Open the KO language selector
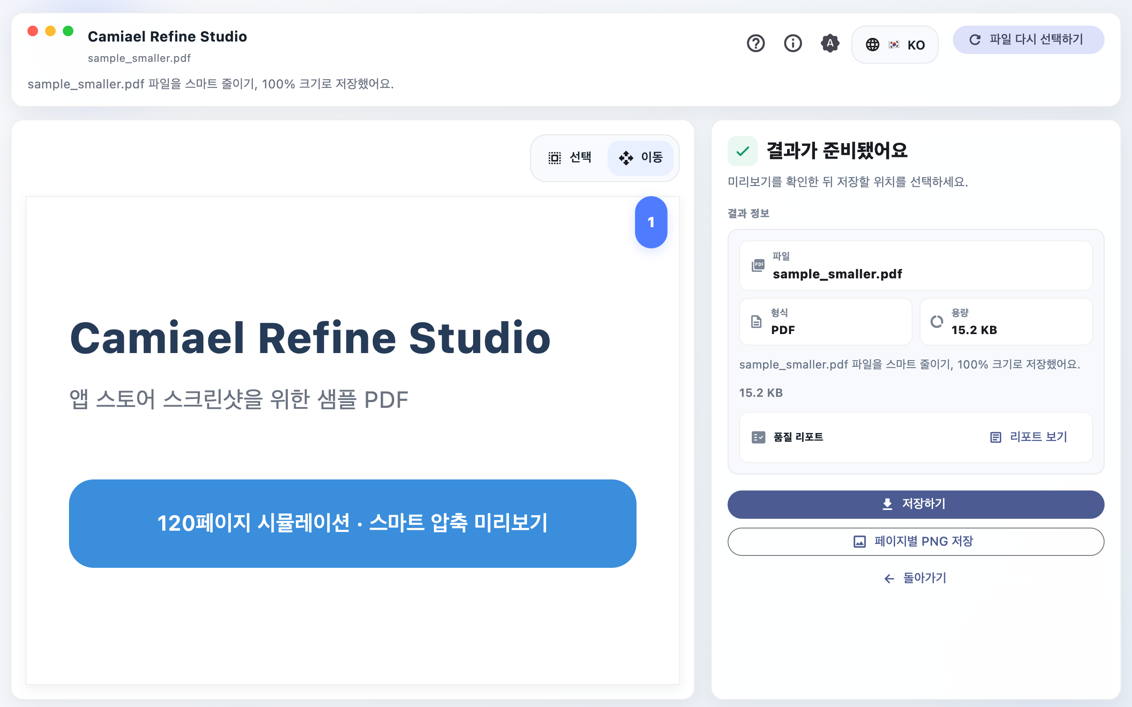 pos(895,45)
